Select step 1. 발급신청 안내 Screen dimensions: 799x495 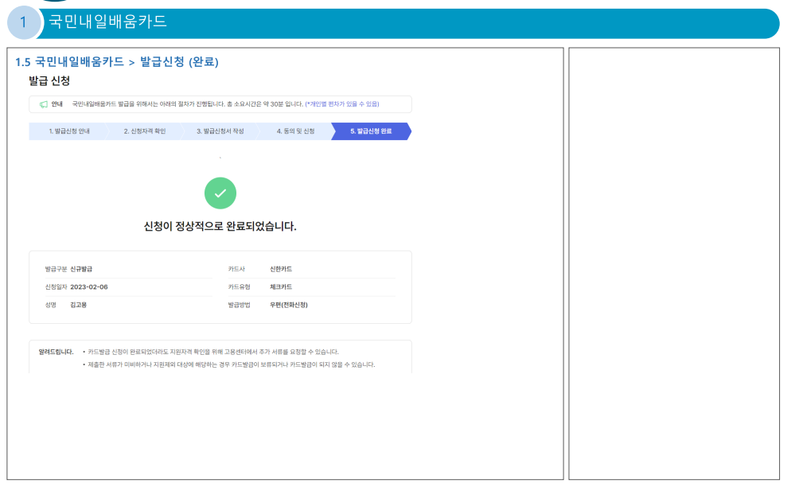pyautogui.click(x=68, y=131)
